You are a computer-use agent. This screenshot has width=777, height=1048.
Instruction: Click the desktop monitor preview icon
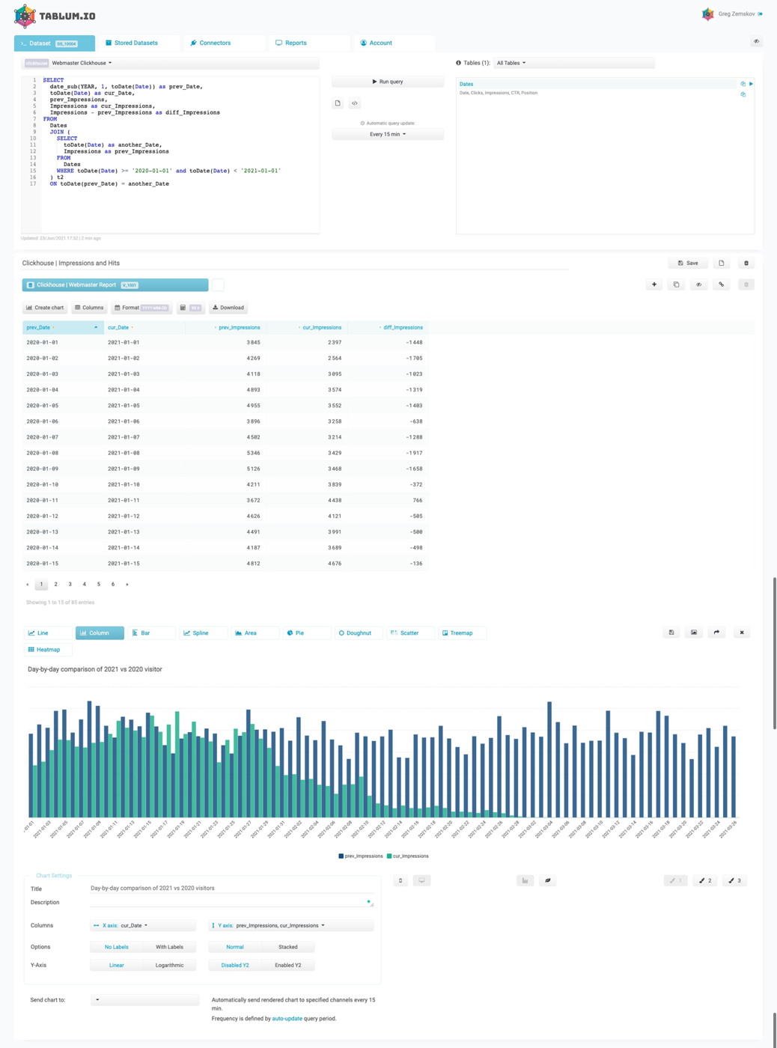tap(421, 880)
